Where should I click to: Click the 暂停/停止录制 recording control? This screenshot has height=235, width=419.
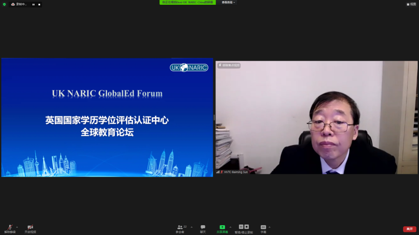pyautogui.click(x=244, y=229)
